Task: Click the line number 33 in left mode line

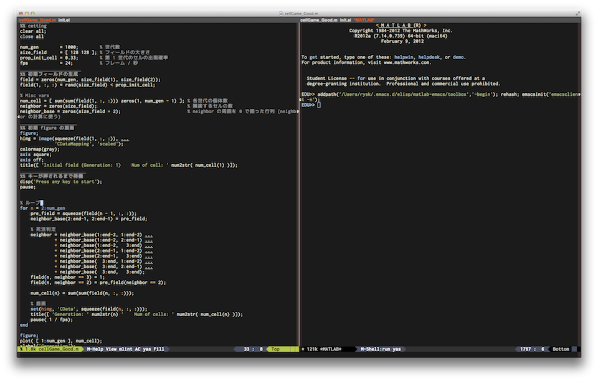Action: point(247,349)
